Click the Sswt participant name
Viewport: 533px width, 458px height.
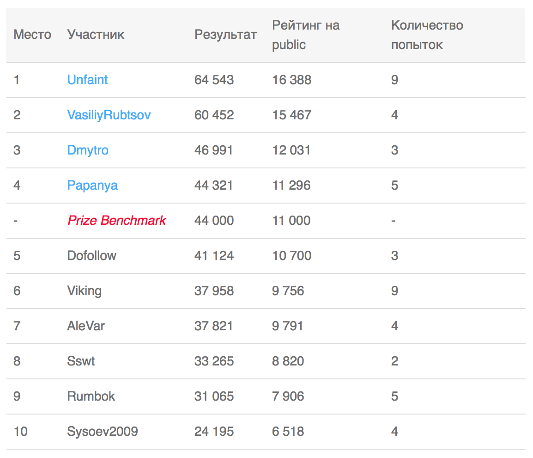[x=81, y=361]
